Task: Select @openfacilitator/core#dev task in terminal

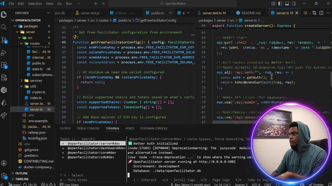Action: click(92, 153)
